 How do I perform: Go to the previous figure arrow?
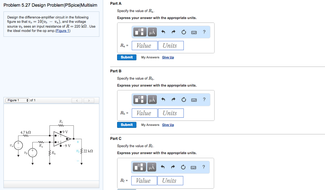[77, 101]
